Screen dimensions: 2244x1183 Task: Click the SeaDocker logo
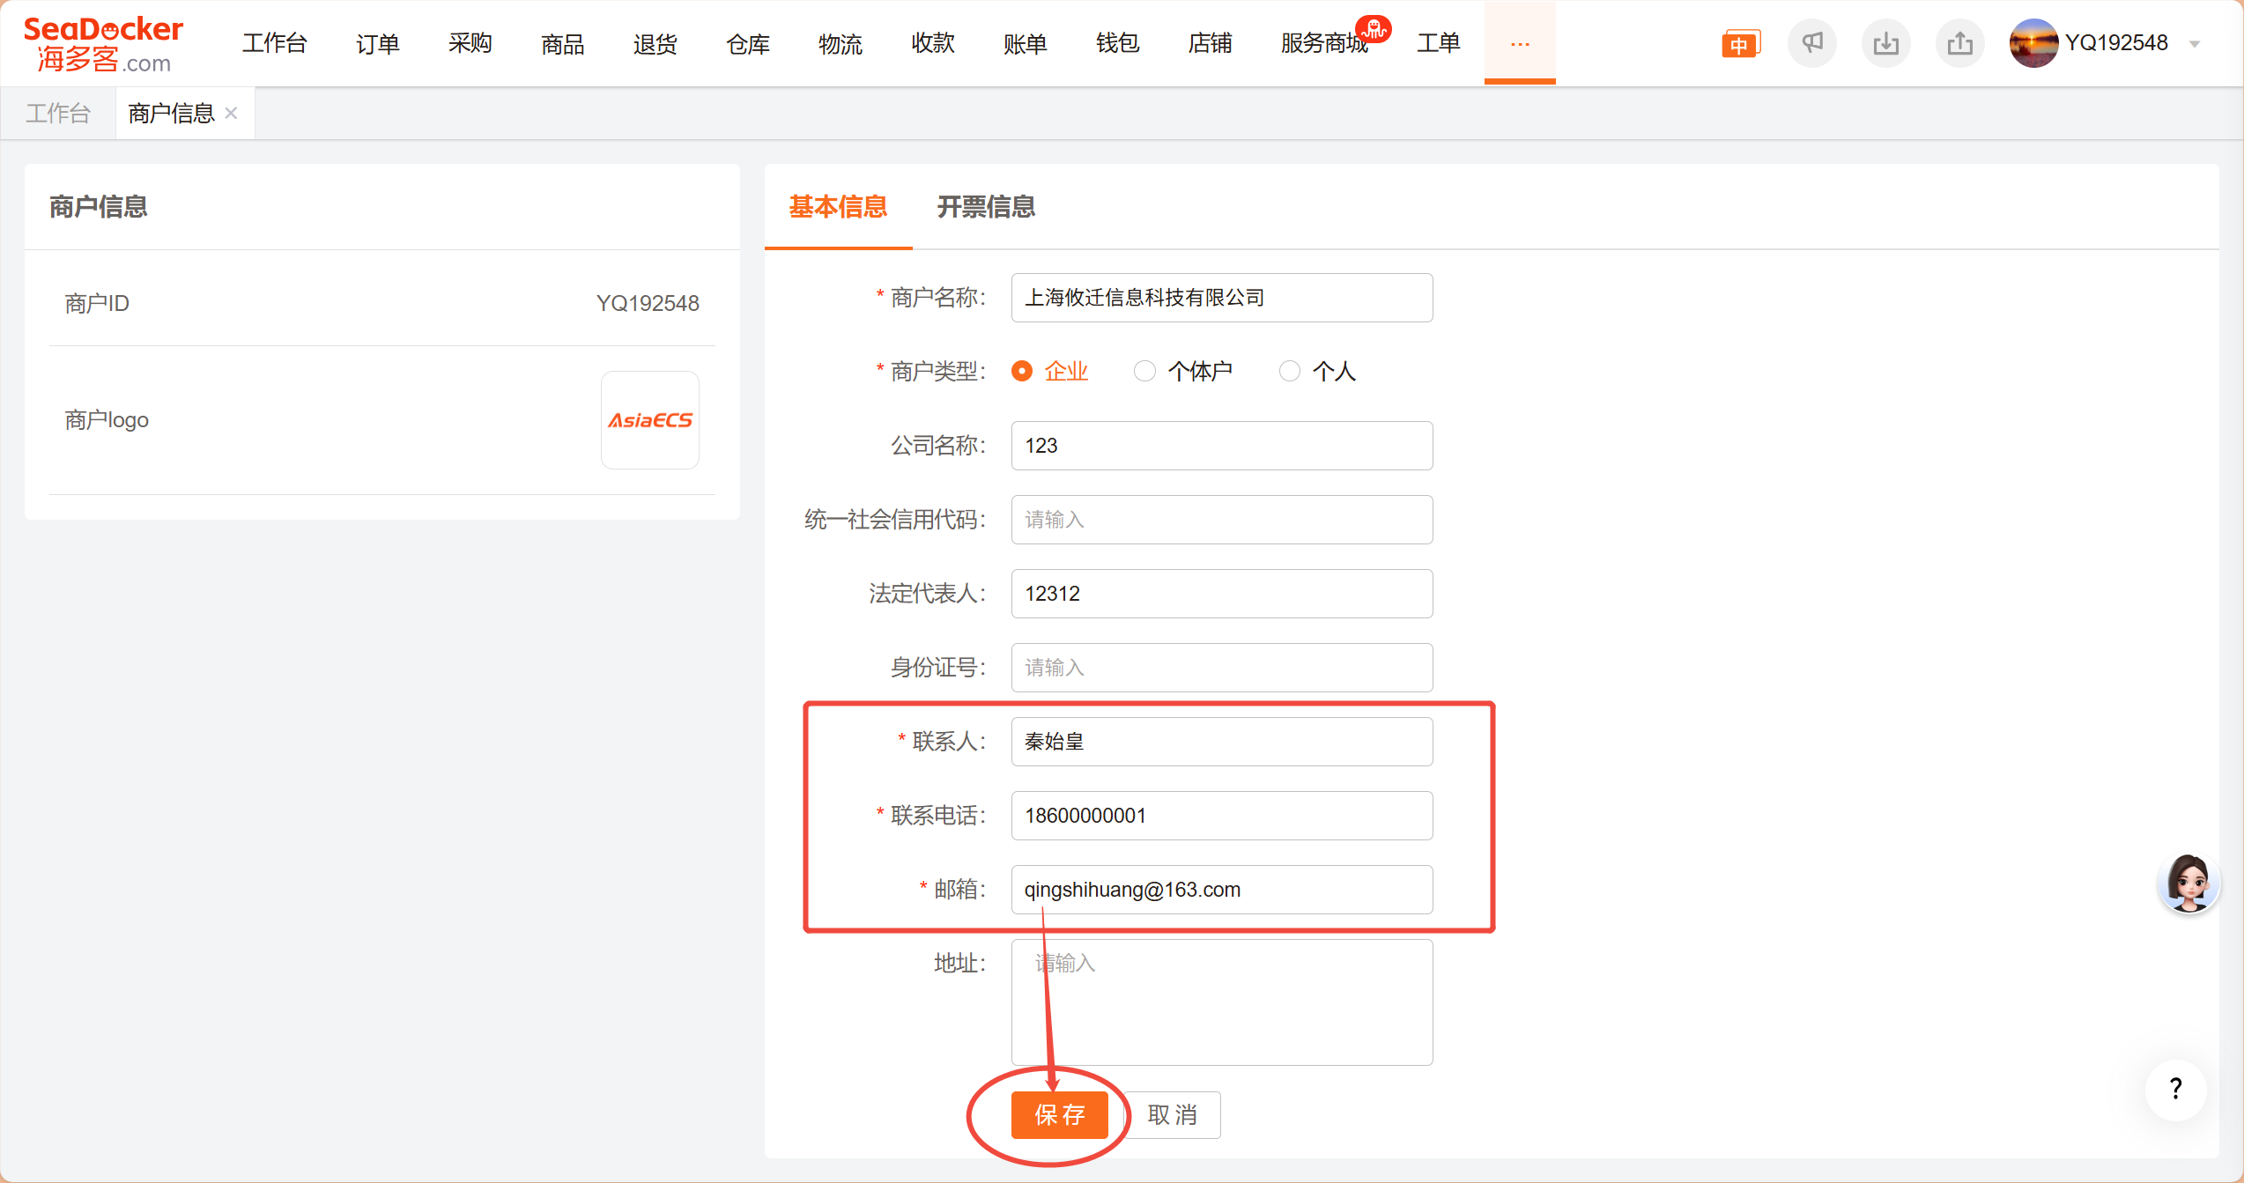103,43
